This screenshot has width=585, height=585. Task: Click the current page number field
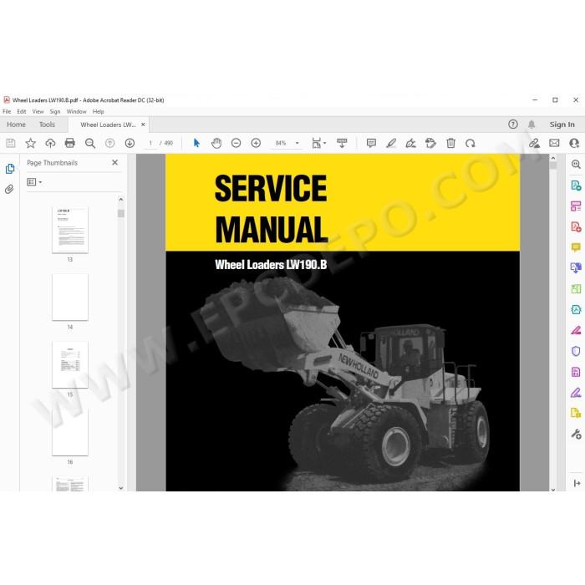tap(150, 143)
